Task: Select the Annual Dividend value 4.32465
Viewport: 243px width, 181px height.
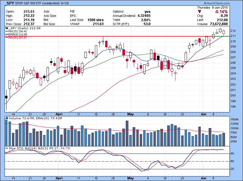Action: pyautogui.click(x=144, y=16)
